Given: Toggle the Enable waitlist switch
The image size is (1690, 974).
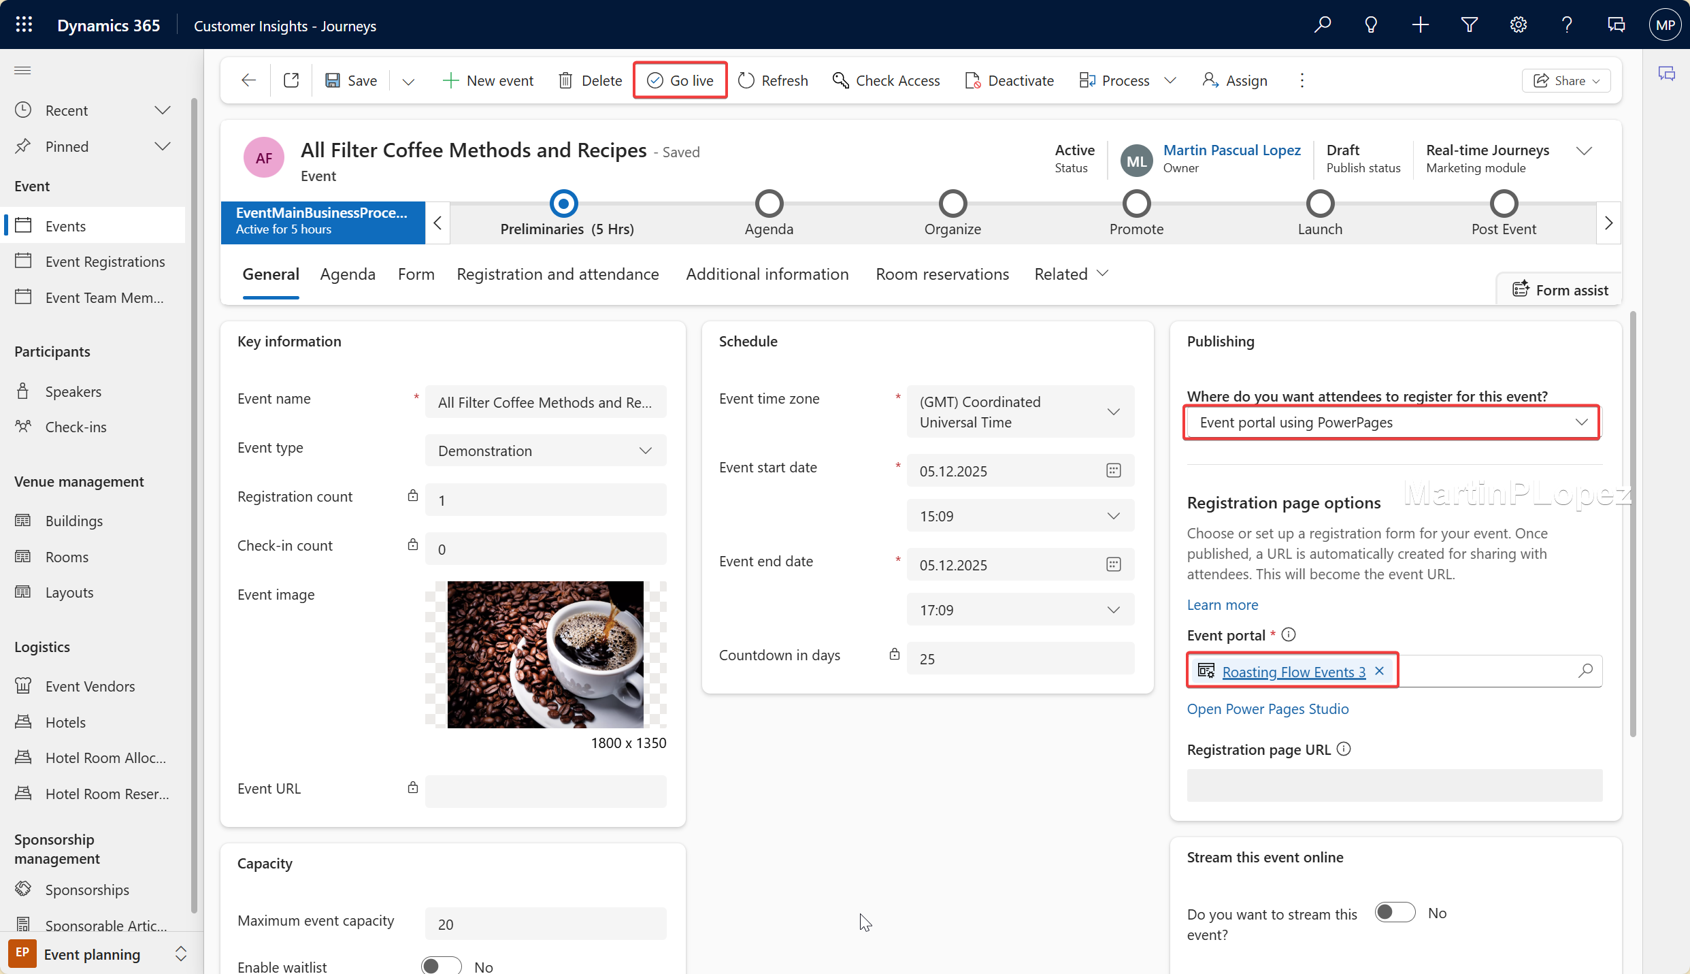Looking at the screenshot, I should [x=441, y=965].
